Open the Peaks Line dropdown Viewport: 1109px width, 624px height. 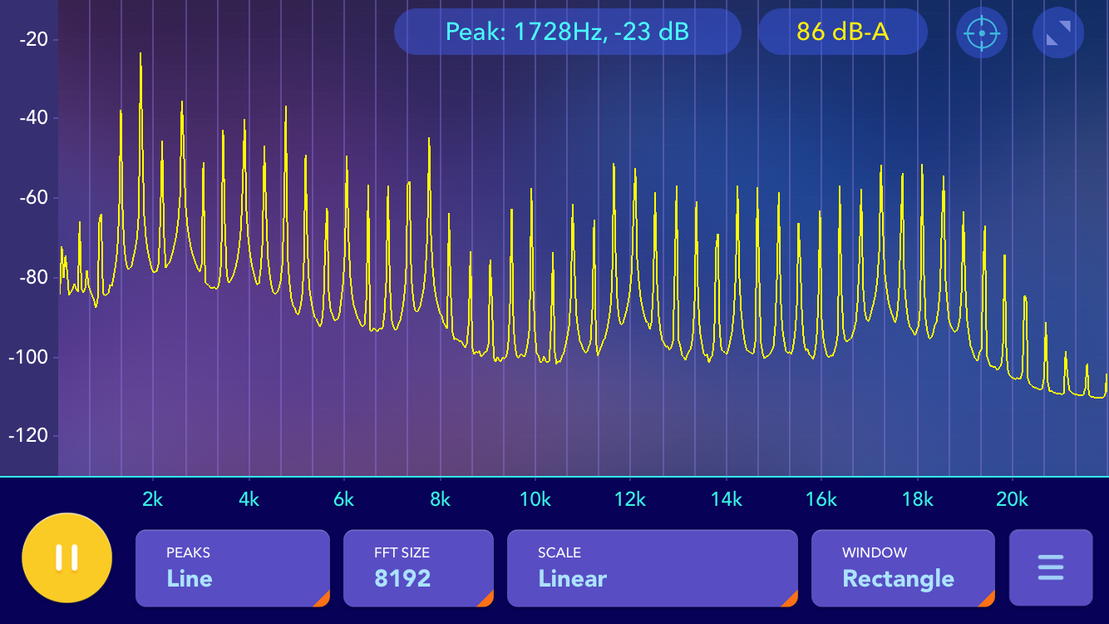tap(233, 568)
